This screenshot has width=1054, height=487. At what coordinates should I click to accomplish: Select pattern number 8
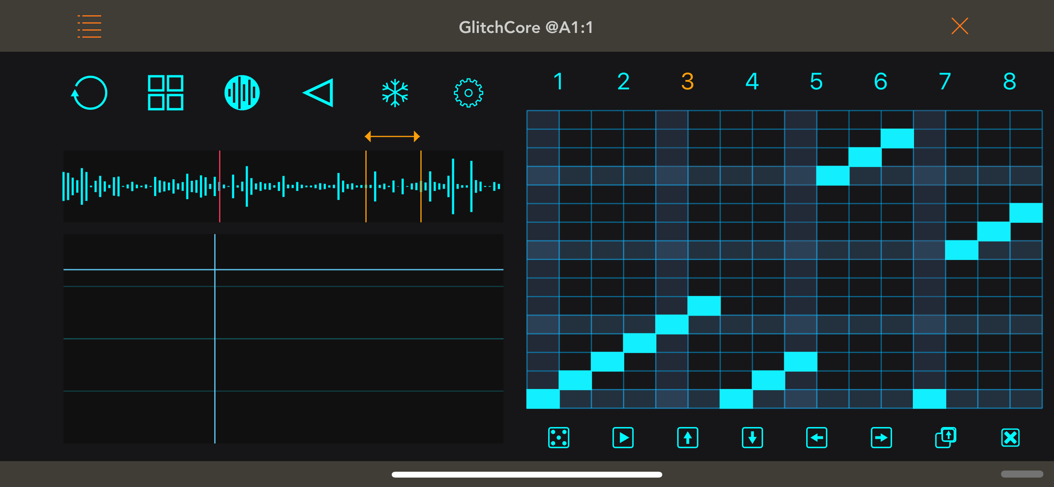(1009, 82)
